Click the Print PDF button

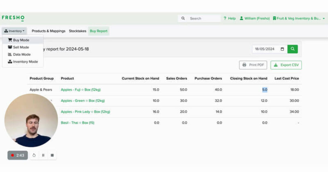pos(253,65)
